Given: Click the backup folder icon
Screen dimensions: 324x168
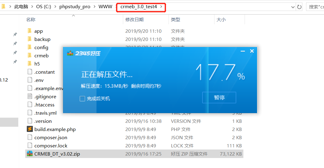Looking at the screenshot, I should pyautogui.click(x=30, y=39).
